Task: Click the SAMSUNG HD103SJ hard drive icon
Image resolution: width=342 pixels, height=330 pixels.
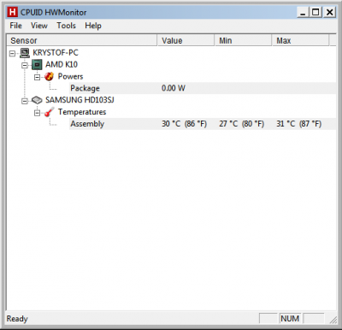Action: (x=37, y=100)
